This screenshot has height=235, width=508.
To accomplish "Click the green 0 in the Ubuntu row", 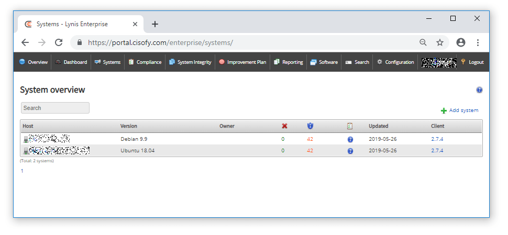I will pos(283,151).
